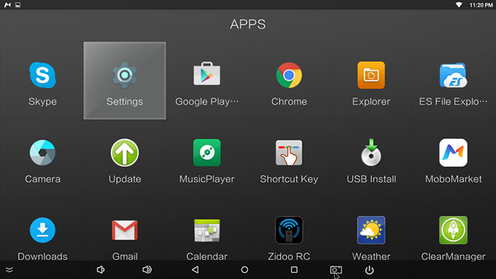Go back using the navigation bar
This screenshot has width=496, height=279.
click(x=195, y=269)
